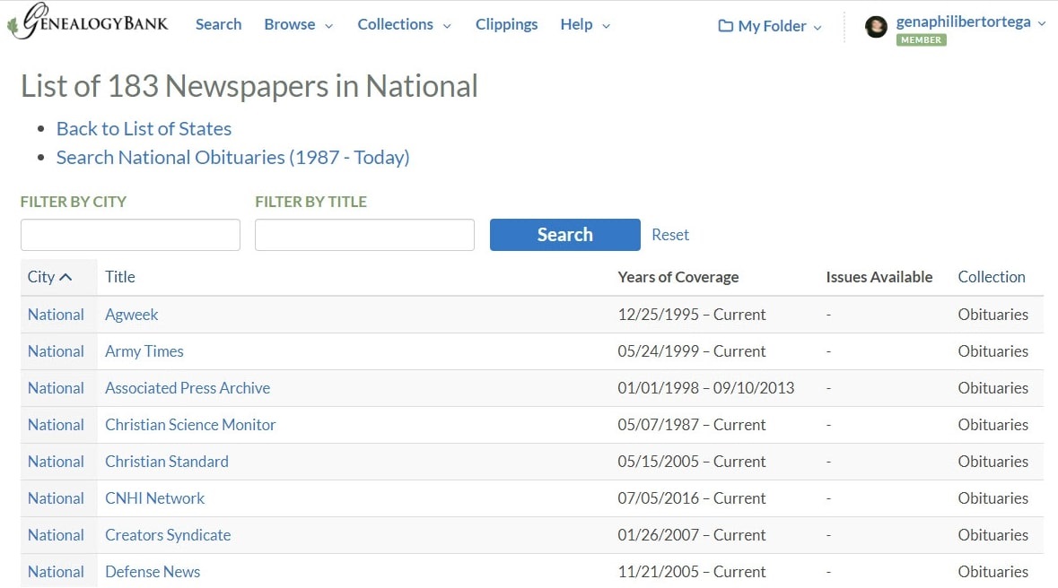Viewport: 1058px width, 588px height.
Task: Open the genaphilibertortega account menu
Action: [x=970, y=22]
